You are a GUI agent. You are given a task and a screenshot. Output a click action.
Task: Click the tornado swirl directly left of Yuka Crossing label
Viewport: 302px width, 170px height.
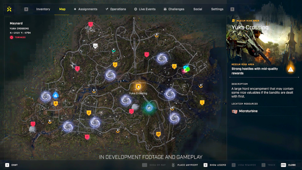click(126, 100)
